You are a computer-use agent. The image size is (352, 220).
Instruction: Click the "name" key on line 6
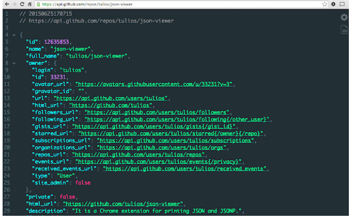coord(35,49)
